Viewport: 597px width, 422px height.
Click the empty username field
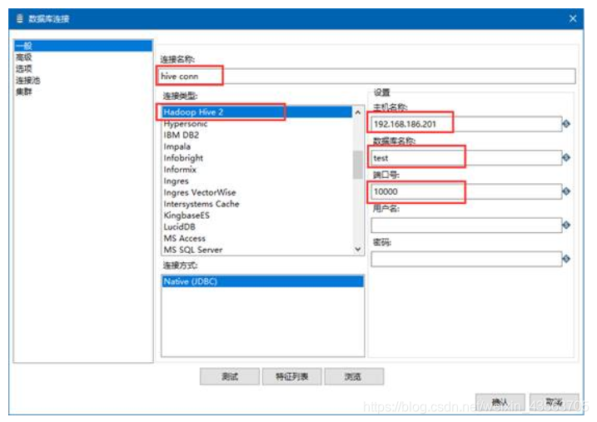tap(466, 226)
